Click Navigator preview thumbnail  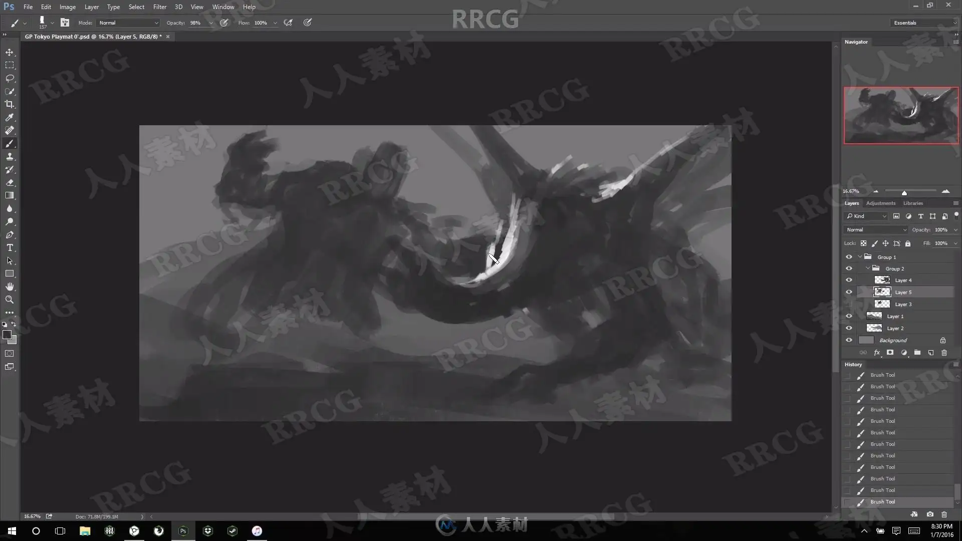click(x=901, y=115)
